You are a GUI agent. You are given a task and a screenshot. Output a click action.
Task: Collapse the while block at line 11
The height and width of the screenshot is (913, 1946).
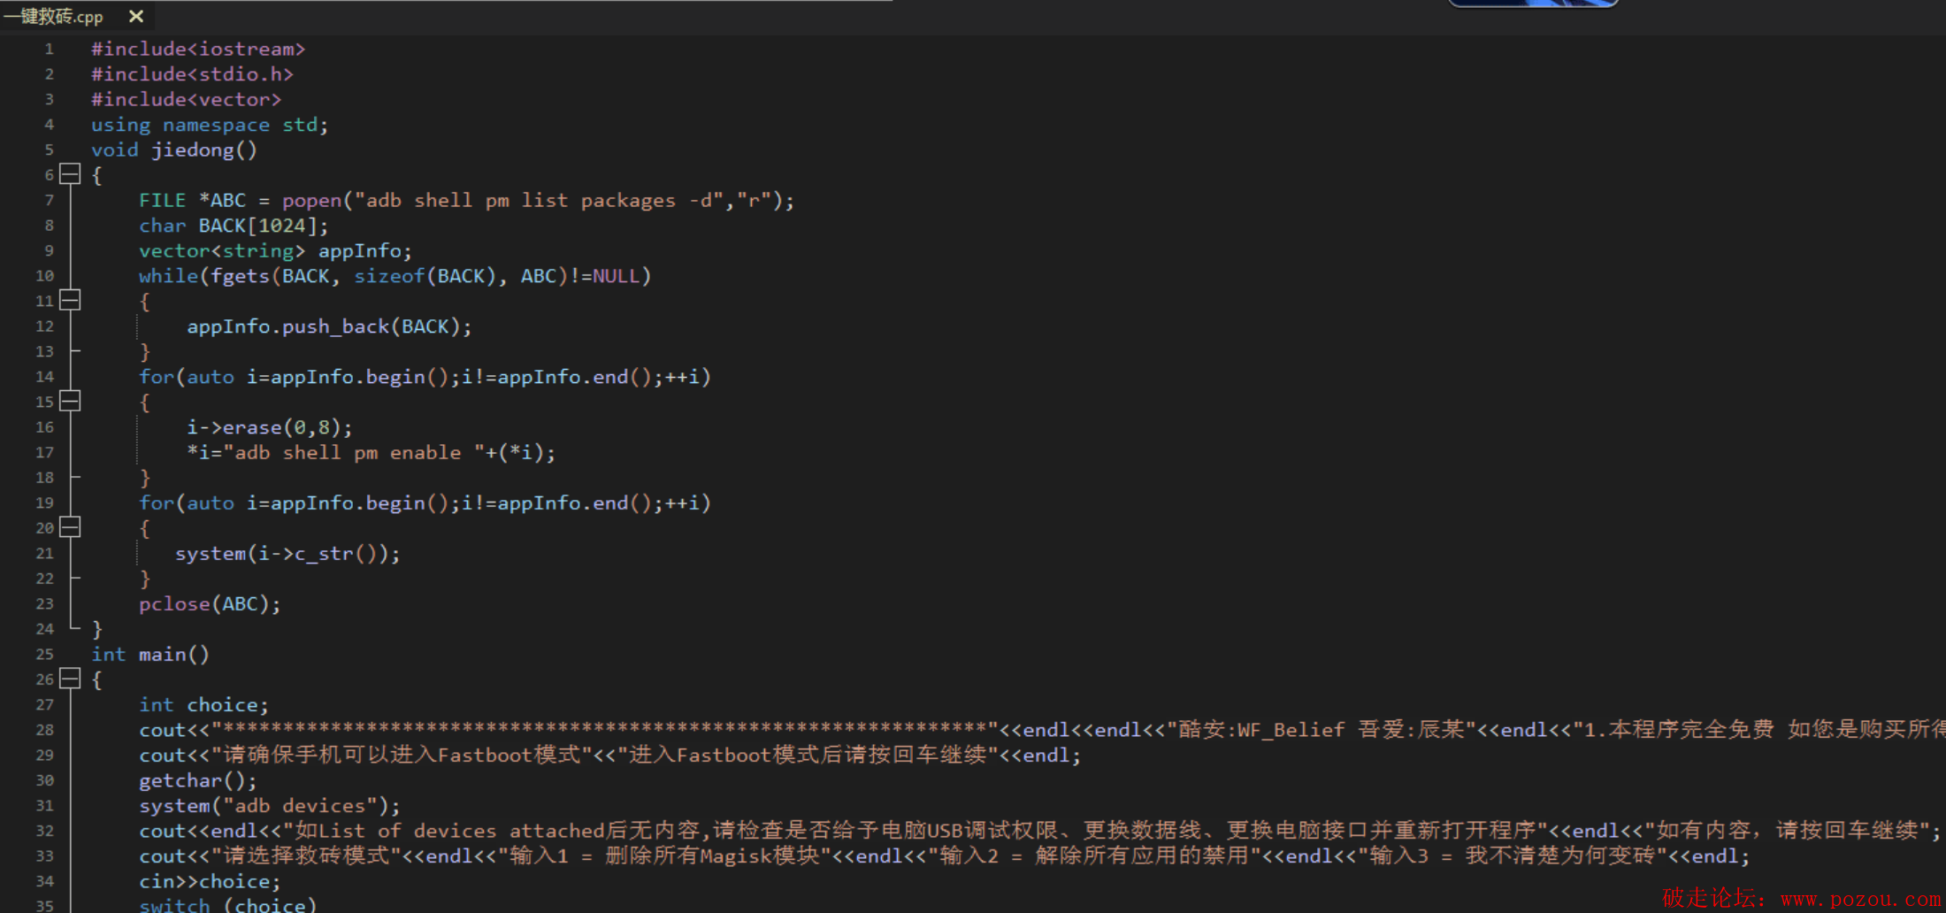coord(70,300)
